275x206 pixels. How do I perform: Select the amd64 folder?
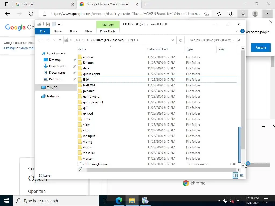[88, 57]
